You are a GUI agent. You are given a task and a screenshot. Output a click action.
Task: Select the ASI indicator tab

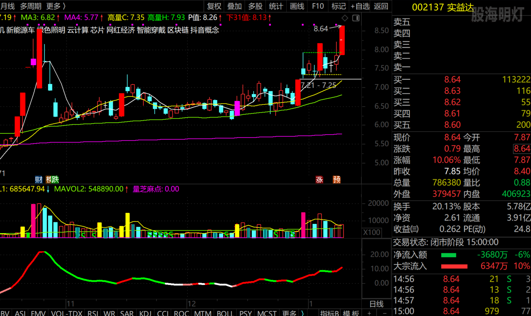[20, 313]
